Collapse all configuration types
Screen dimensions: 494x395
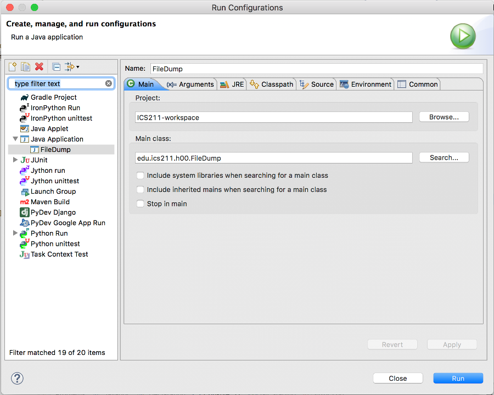pos(55,66)
